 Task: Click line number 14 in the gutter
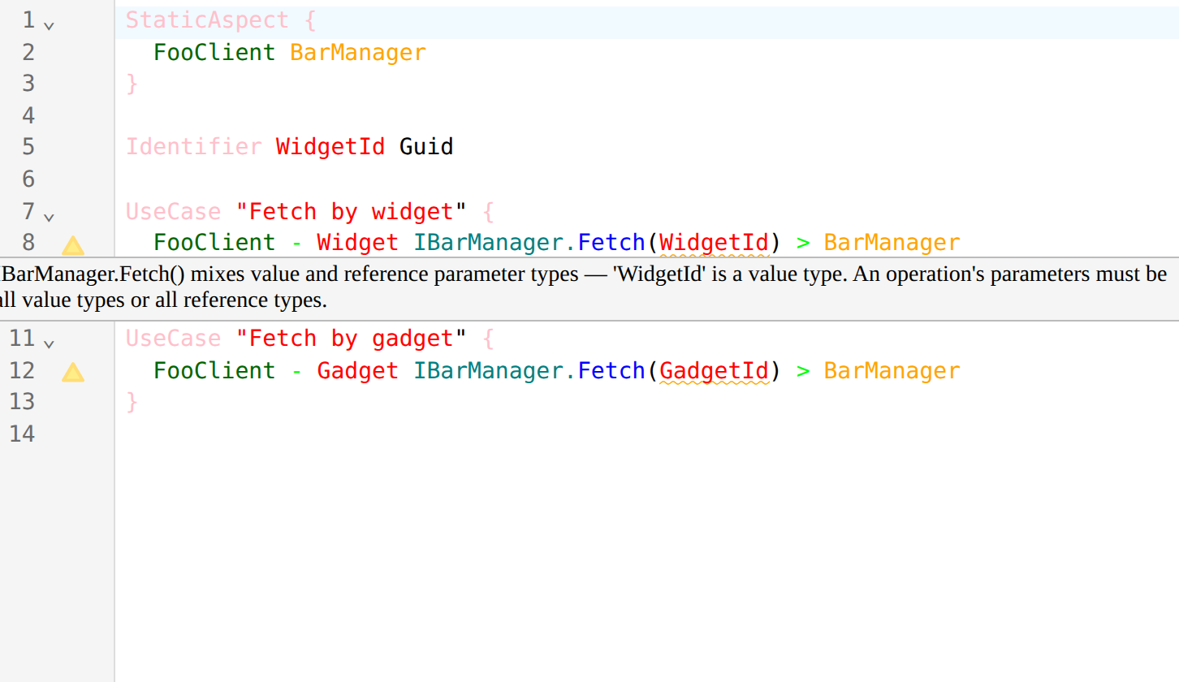click(x=22, y=434)
